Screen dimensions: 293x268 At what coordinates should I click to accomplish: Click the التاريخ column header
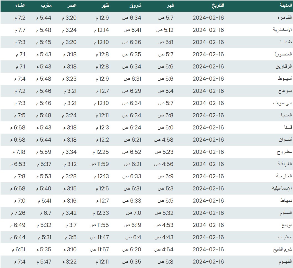point(218,6)
